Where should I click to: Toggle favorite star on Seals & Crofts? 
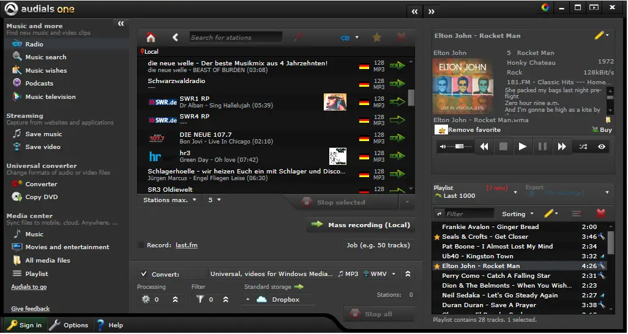point(437,237)
